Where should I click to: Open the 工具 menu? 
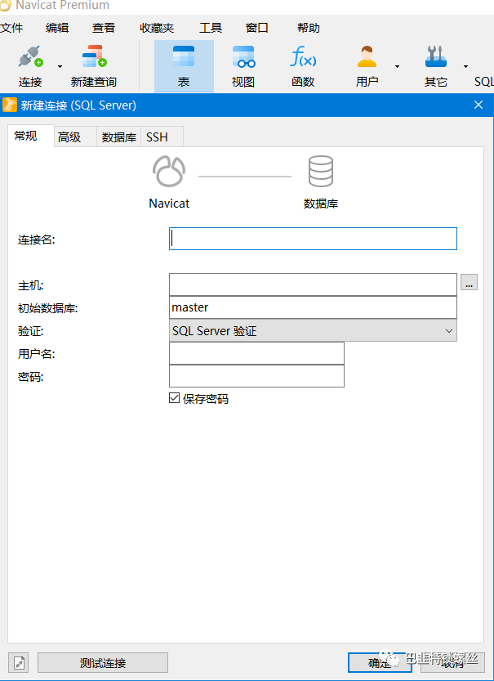point(211,28)
